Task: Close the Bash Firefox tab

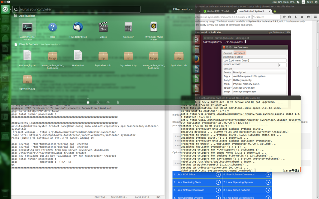Action: click(x=235, y=12)
